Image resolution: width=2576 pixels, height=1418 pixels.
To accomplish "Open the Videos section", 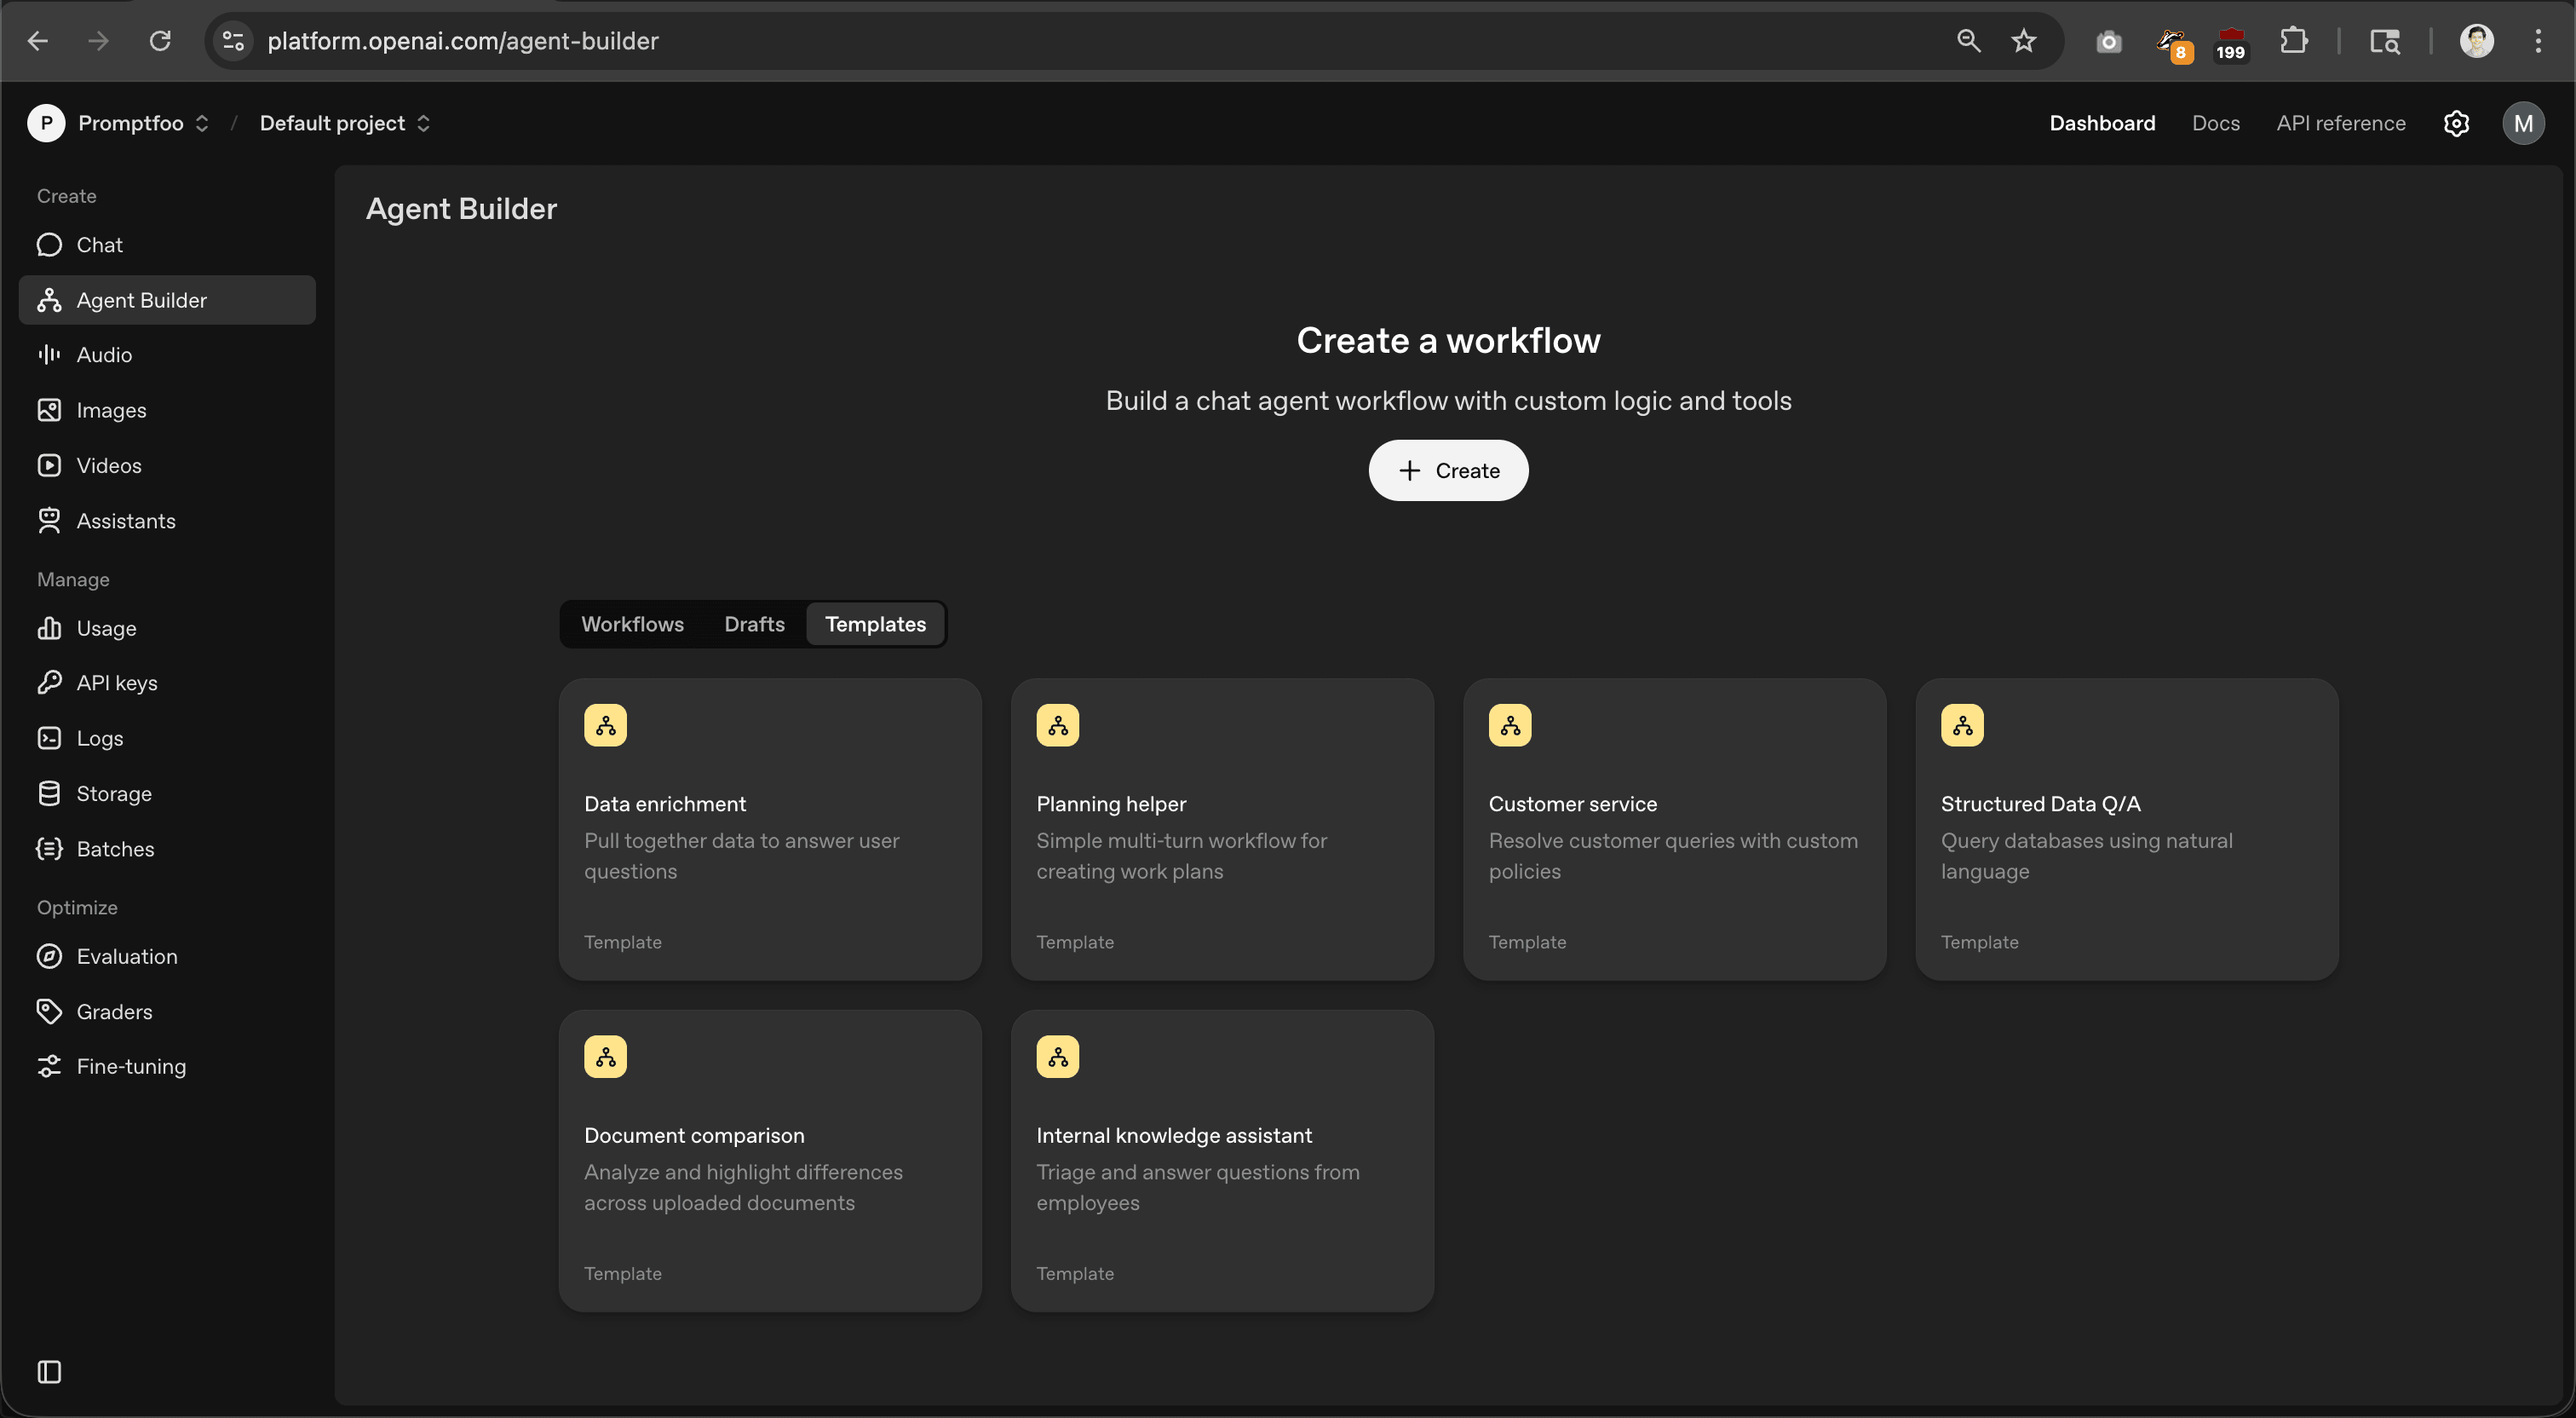I will pos(109,464).
